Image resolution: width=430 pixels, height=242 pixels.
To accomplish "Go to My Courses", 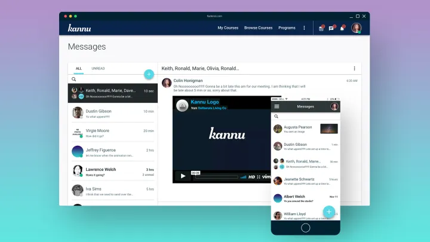I will click(227, 28).
